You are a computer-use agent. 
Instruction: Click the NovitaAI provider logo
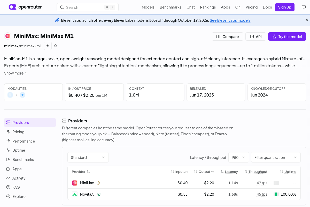[75, 194]
